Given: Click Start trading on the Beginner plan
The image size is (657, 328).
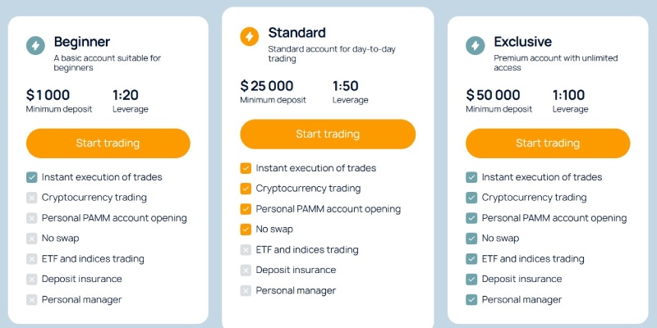Looking at the screenshot, I should pyautogui.click(x=108, y=143).
